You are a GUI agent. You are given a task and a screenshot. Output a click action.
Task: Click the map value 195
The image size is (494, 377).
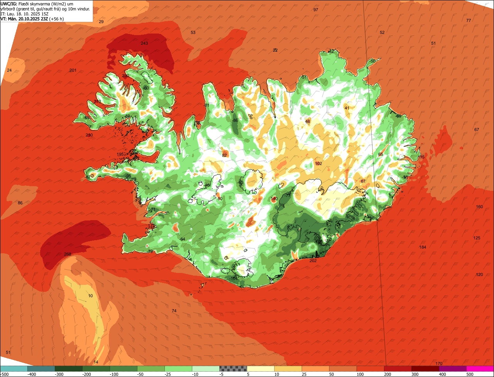[120, 154]
